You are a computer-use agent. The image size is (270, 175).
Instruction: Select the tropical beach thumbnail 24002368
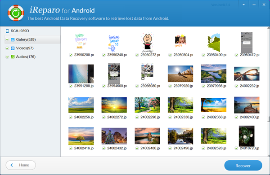click(214, 105)
